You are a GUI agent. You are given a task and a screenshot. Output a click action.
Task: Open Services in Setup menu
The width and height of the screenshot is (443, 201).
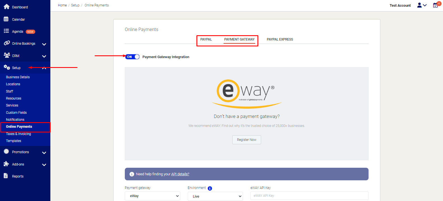(x=12, y=105)
